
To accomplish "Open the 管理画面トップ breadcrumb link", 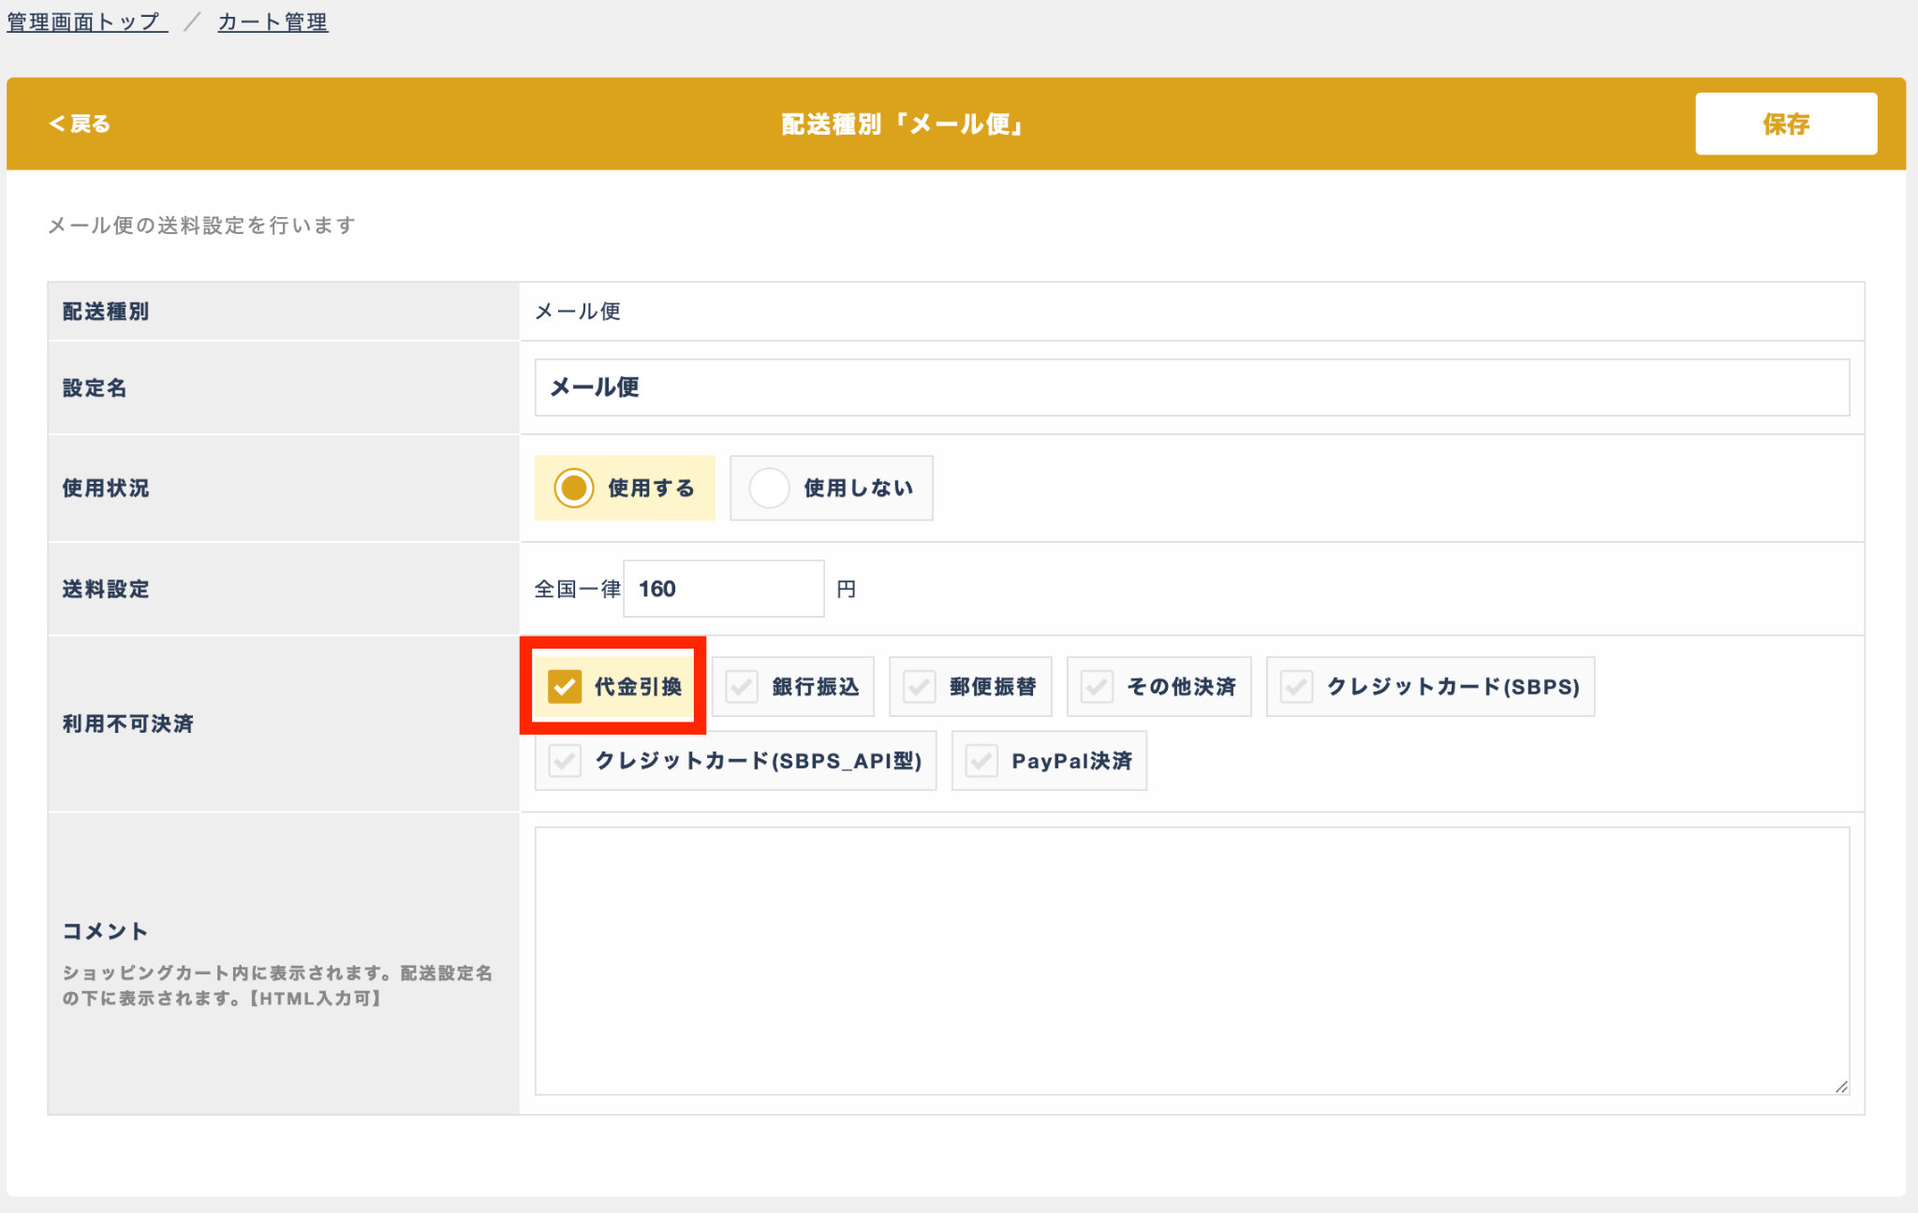I will click(86, 22).
